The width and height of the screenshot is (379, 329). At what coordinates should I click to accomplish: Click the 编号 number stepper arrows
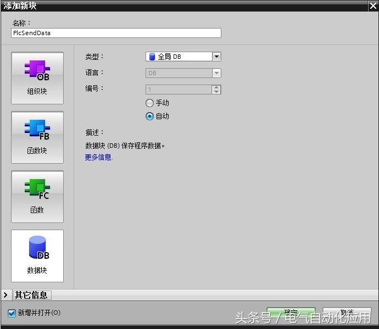click(x=216, y=90)
